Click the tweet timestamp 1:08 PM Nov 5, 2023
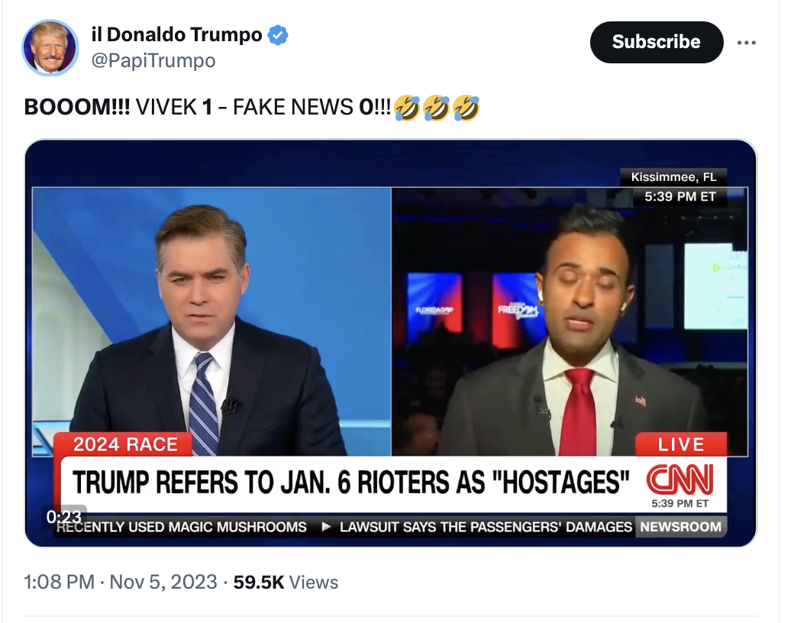Screen dimensions: 794x623 pyautogui.click(x=121, y=583)
